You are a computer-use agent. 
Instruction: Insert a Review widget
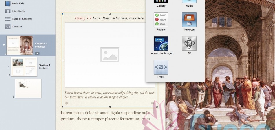(161, 20)
